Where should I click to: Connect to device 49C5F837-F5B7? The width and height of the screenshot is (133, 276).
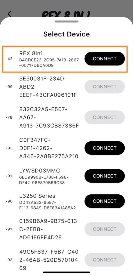105,260
